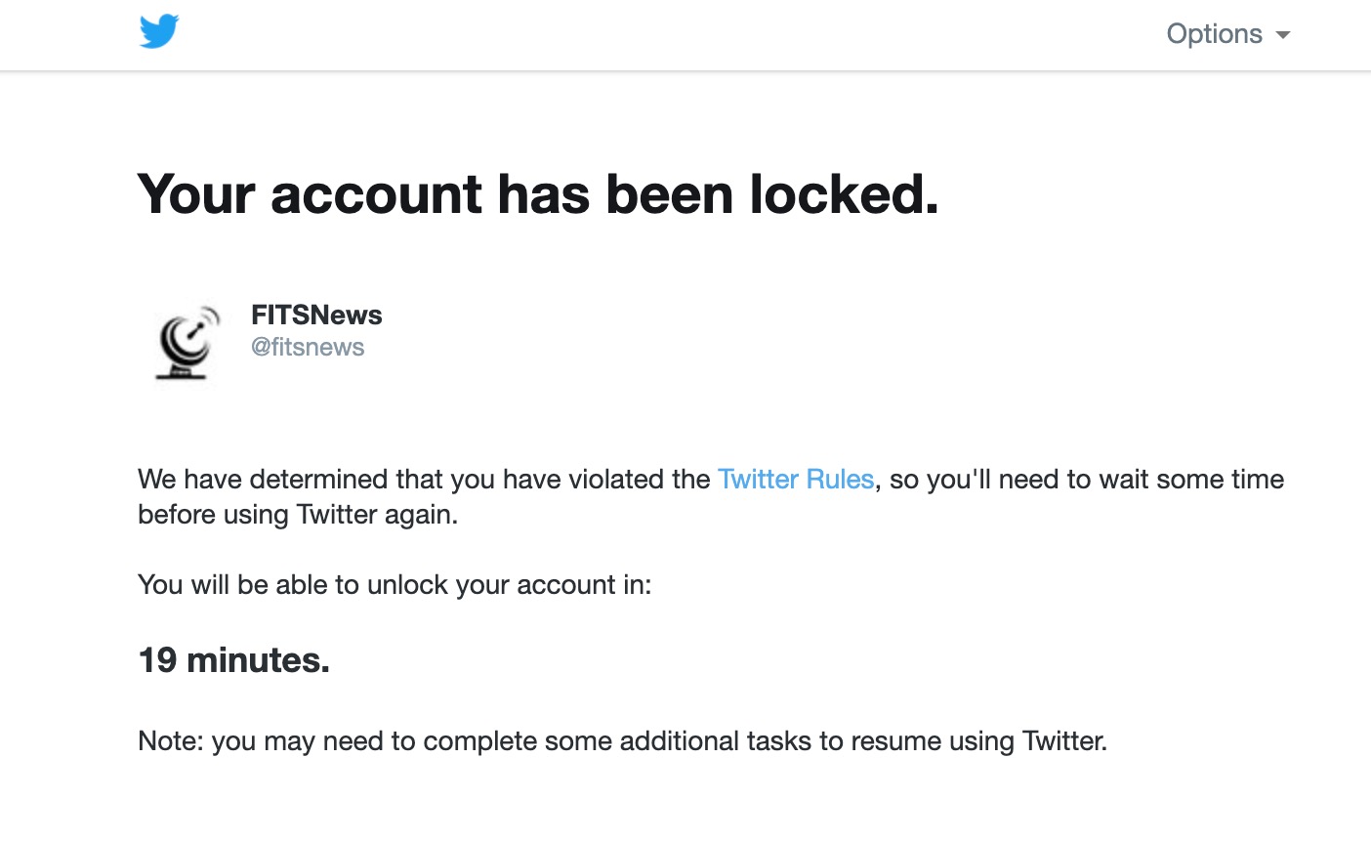Click the word 'Note:' in bottom line
1371x842 pixels.
coord(171,741)
